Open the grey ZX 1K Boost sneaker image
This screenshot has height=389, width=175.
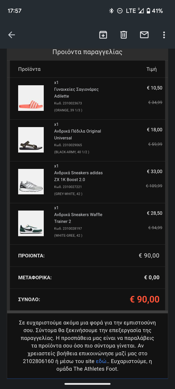click(x=31, y=182)
